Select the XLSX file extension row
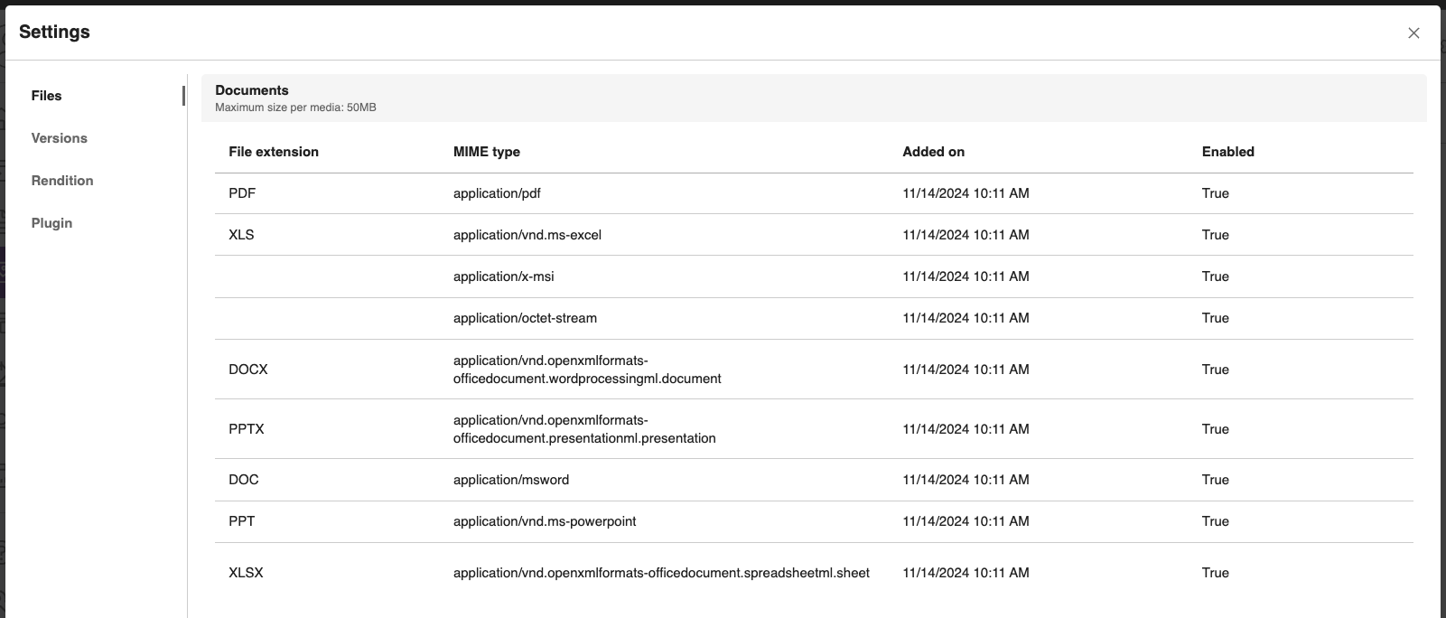The height and width of the screenshot is (618, 1446). point(246,573)
